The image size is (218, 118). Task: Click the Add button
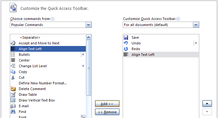107,104
